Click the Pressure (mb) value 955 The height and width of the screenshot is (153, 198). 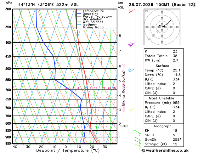[x=176, y=103]
